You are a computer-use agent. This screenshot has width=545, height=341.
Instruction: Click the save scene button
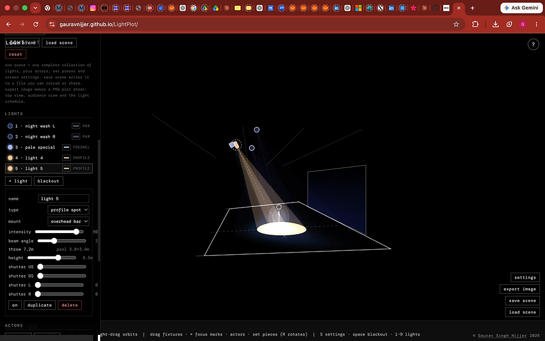[522, 301]
